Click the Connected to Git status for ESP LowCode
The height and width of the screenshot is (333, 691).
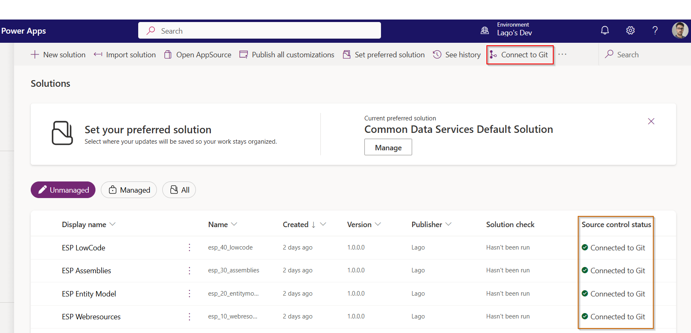point(613,247)
